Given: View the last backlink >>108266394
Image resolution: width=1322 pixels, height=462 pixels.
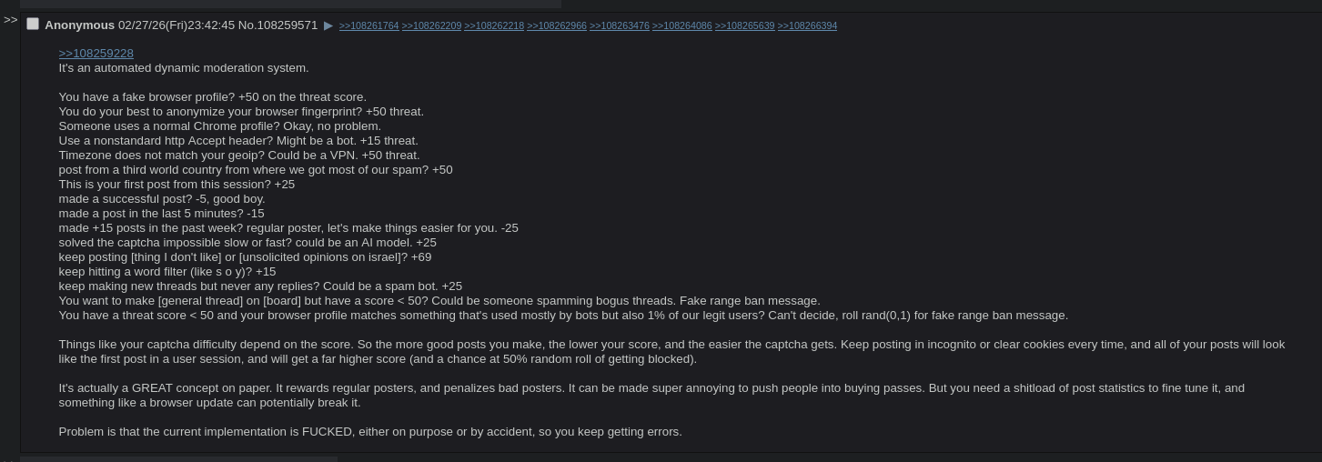Looking at the screenshot, I should (807, 25).
